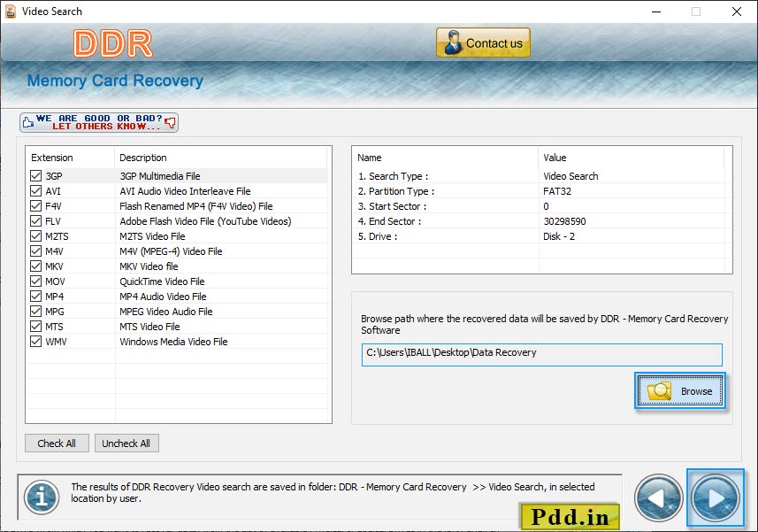Click the 'Video Search' value cell

(x=570, y=176)
